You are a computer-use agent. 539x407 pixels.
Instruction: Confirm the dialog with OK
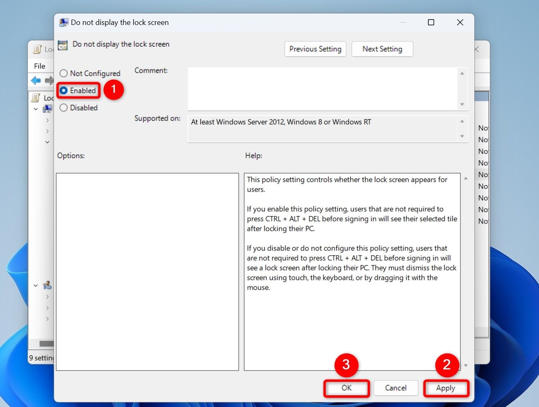click(x=346, y=388)
